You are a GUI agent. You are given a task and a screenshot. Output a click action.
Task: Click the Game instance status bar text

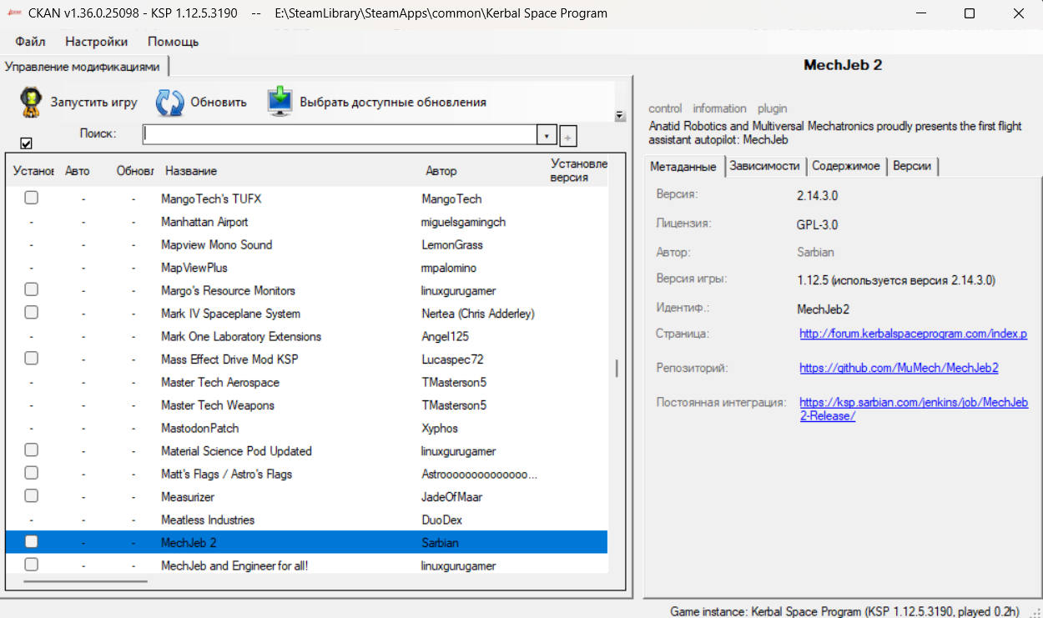(844, 611)
